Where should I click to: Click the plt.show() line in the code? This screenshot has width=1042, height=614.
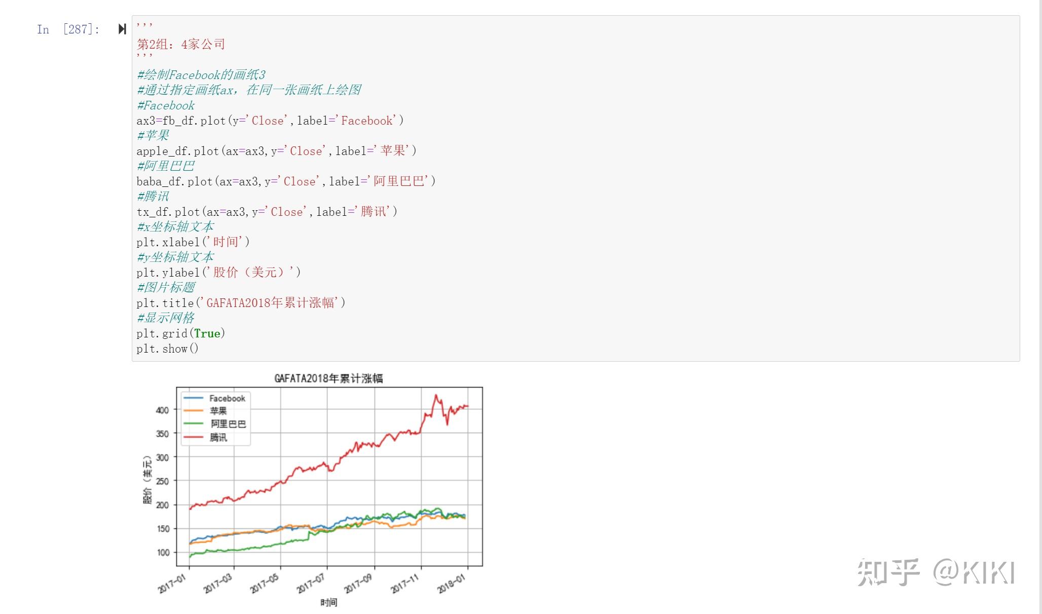point(167,349)
